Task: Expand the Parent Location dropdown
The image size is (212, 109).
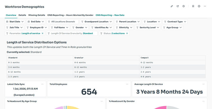Action: pyautogui.click(x=127, y=21)
